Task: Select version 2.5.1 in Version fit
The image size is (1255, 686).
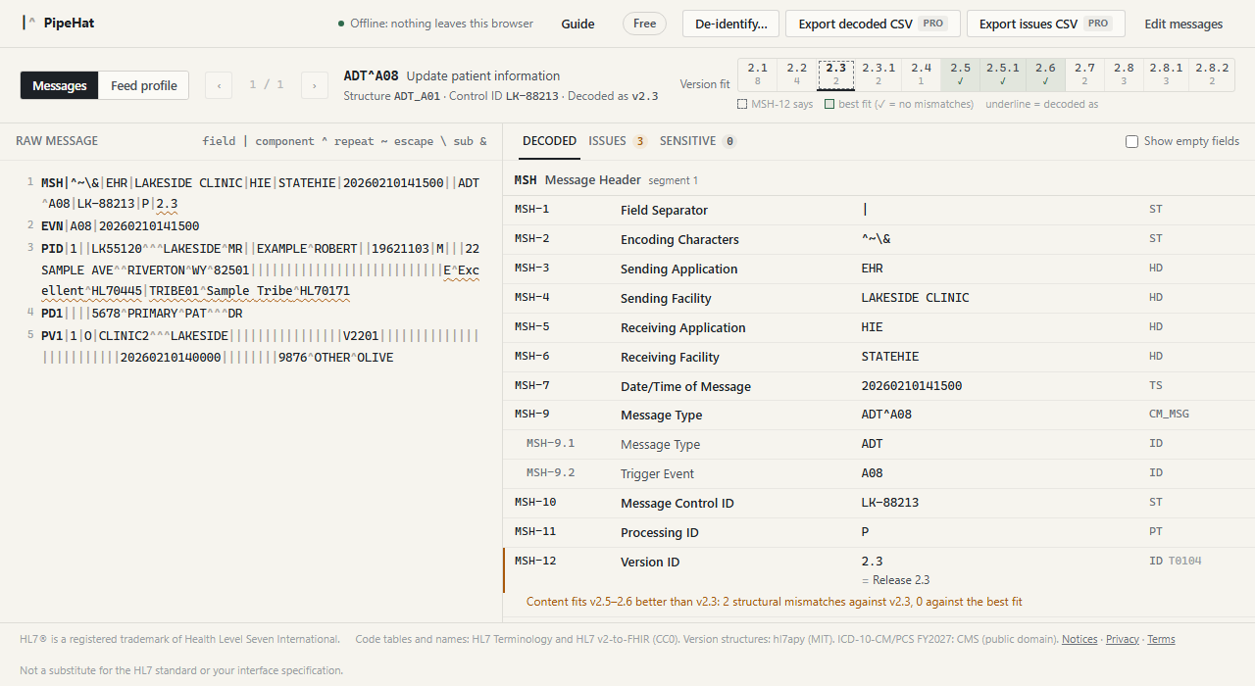Action: coord(1003,74)
